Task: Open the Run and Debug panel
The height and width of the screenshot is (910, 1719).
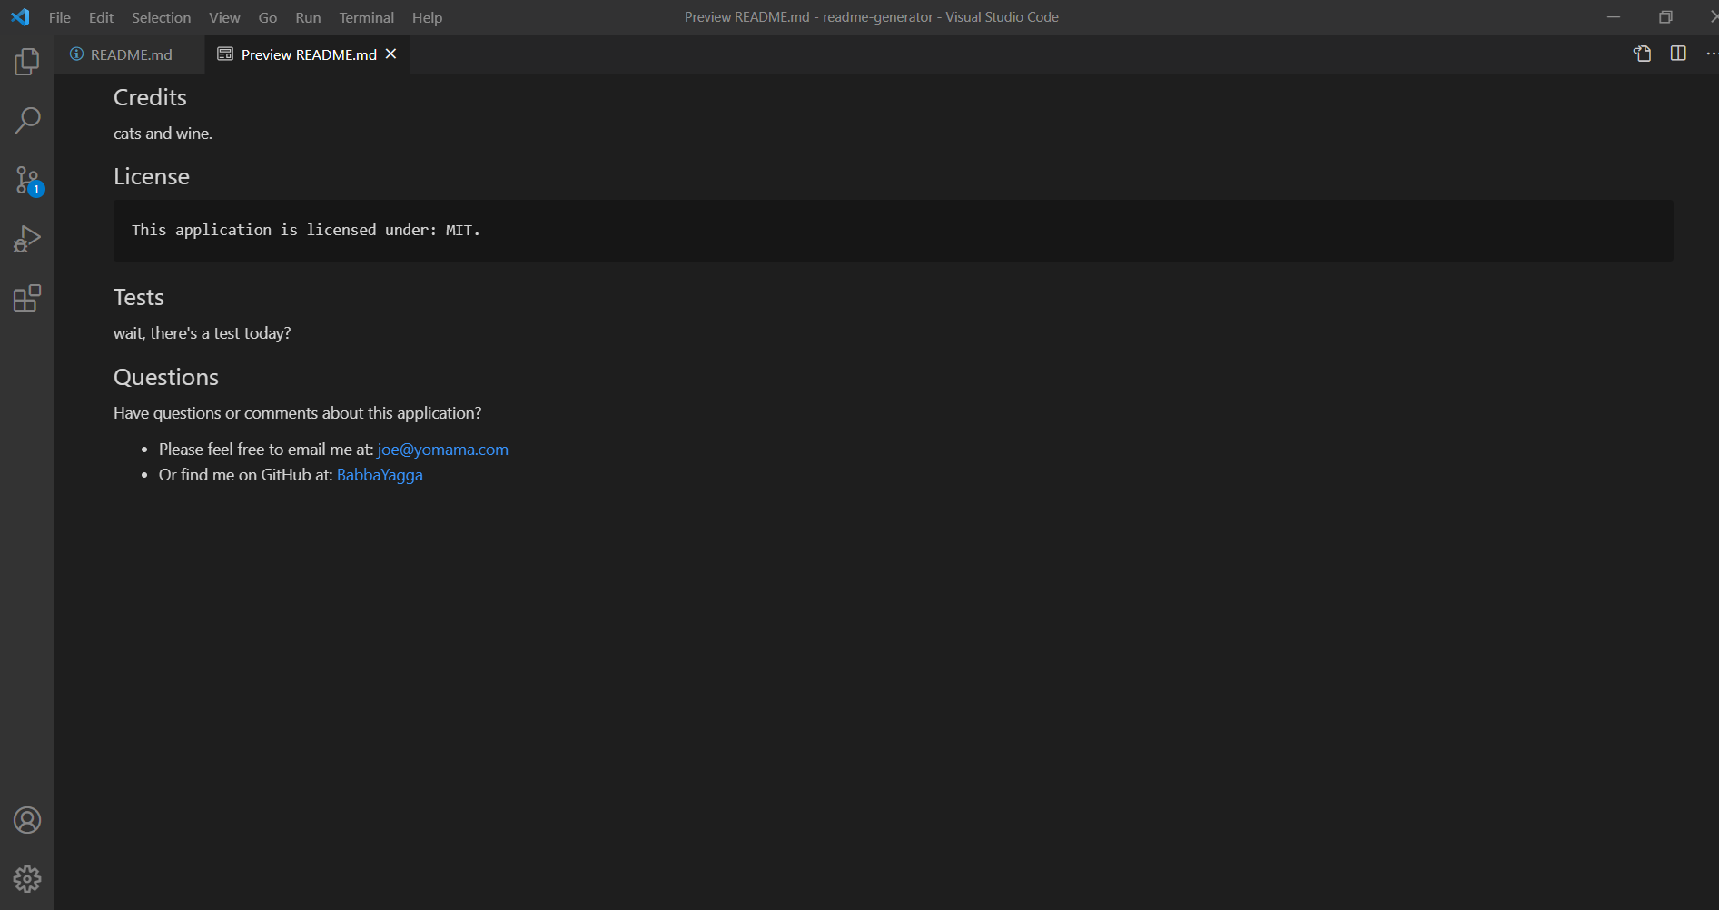Action: [27, 238]
